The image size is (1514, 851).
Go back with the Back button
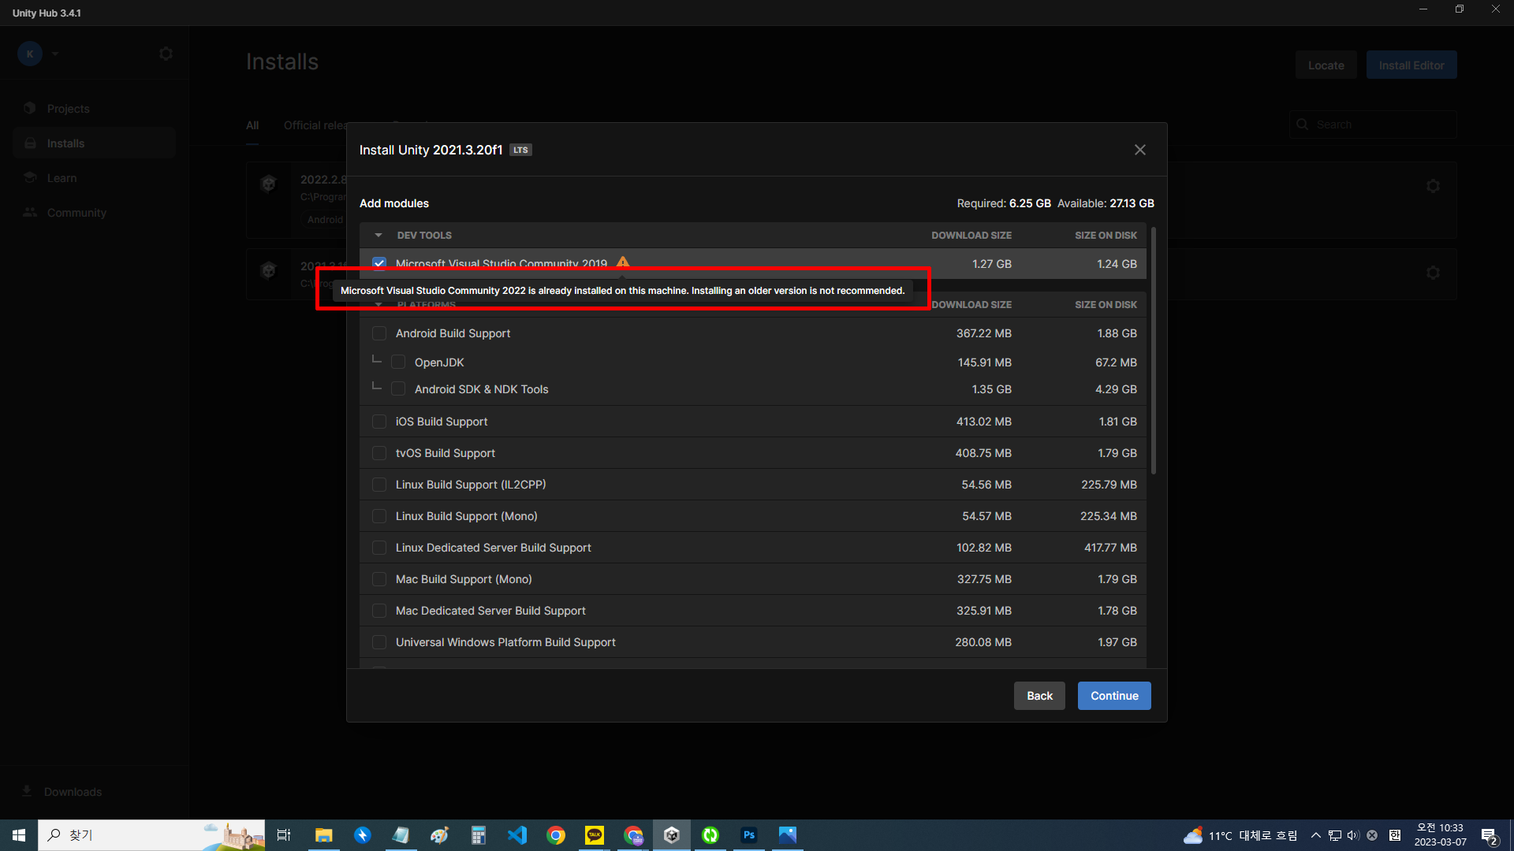(1039, 696)
